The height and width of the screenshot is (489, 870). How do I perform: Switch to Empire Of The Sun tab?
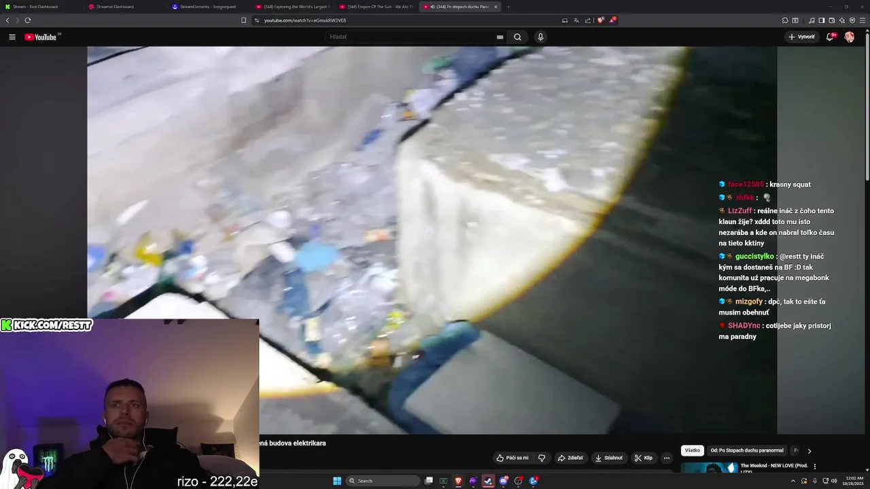coord(377,7)
